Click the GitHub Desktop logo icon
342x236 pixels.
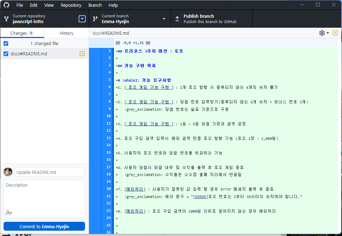tap(6, 5)
